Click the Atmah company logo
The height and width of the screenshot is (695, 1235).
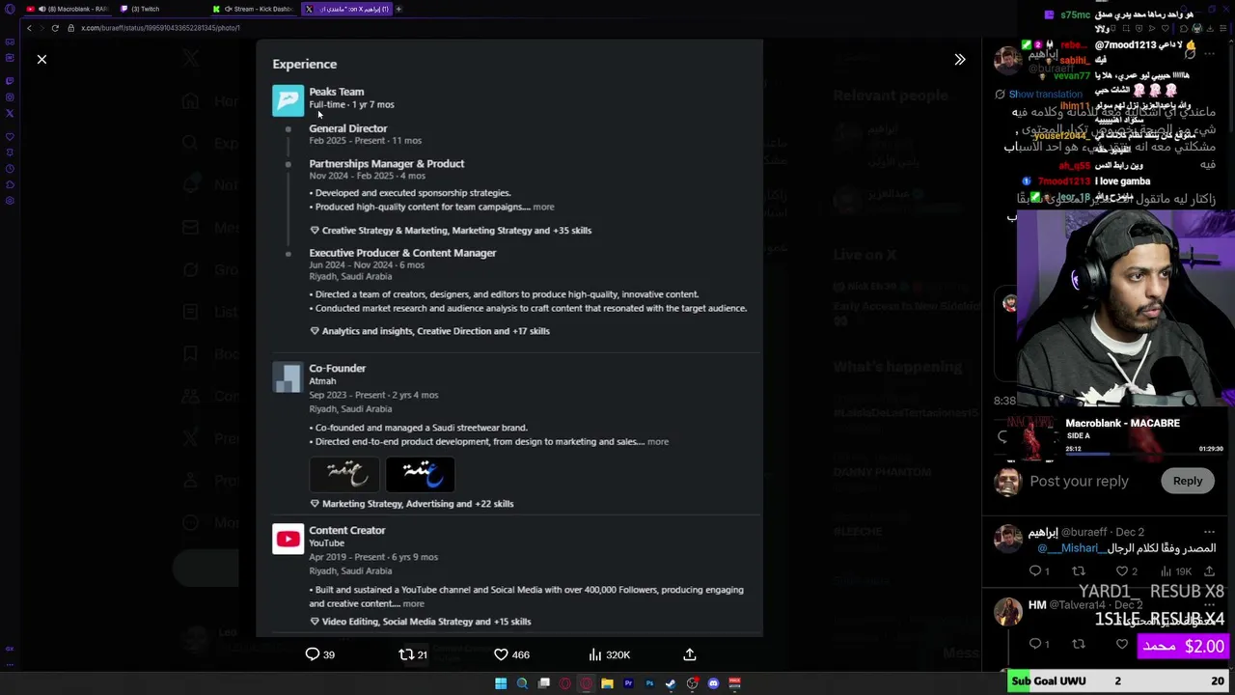click(x=288, y=377)
